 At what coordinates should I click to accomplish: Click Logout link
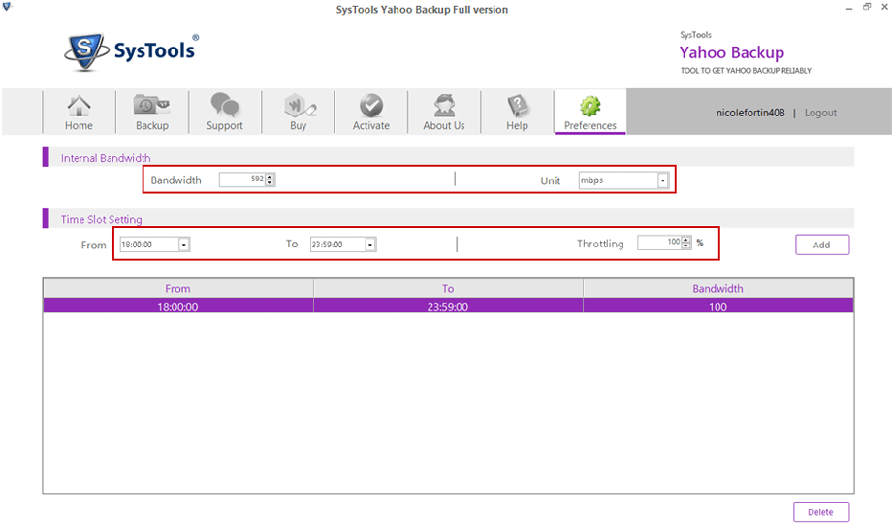pos(819,113)
